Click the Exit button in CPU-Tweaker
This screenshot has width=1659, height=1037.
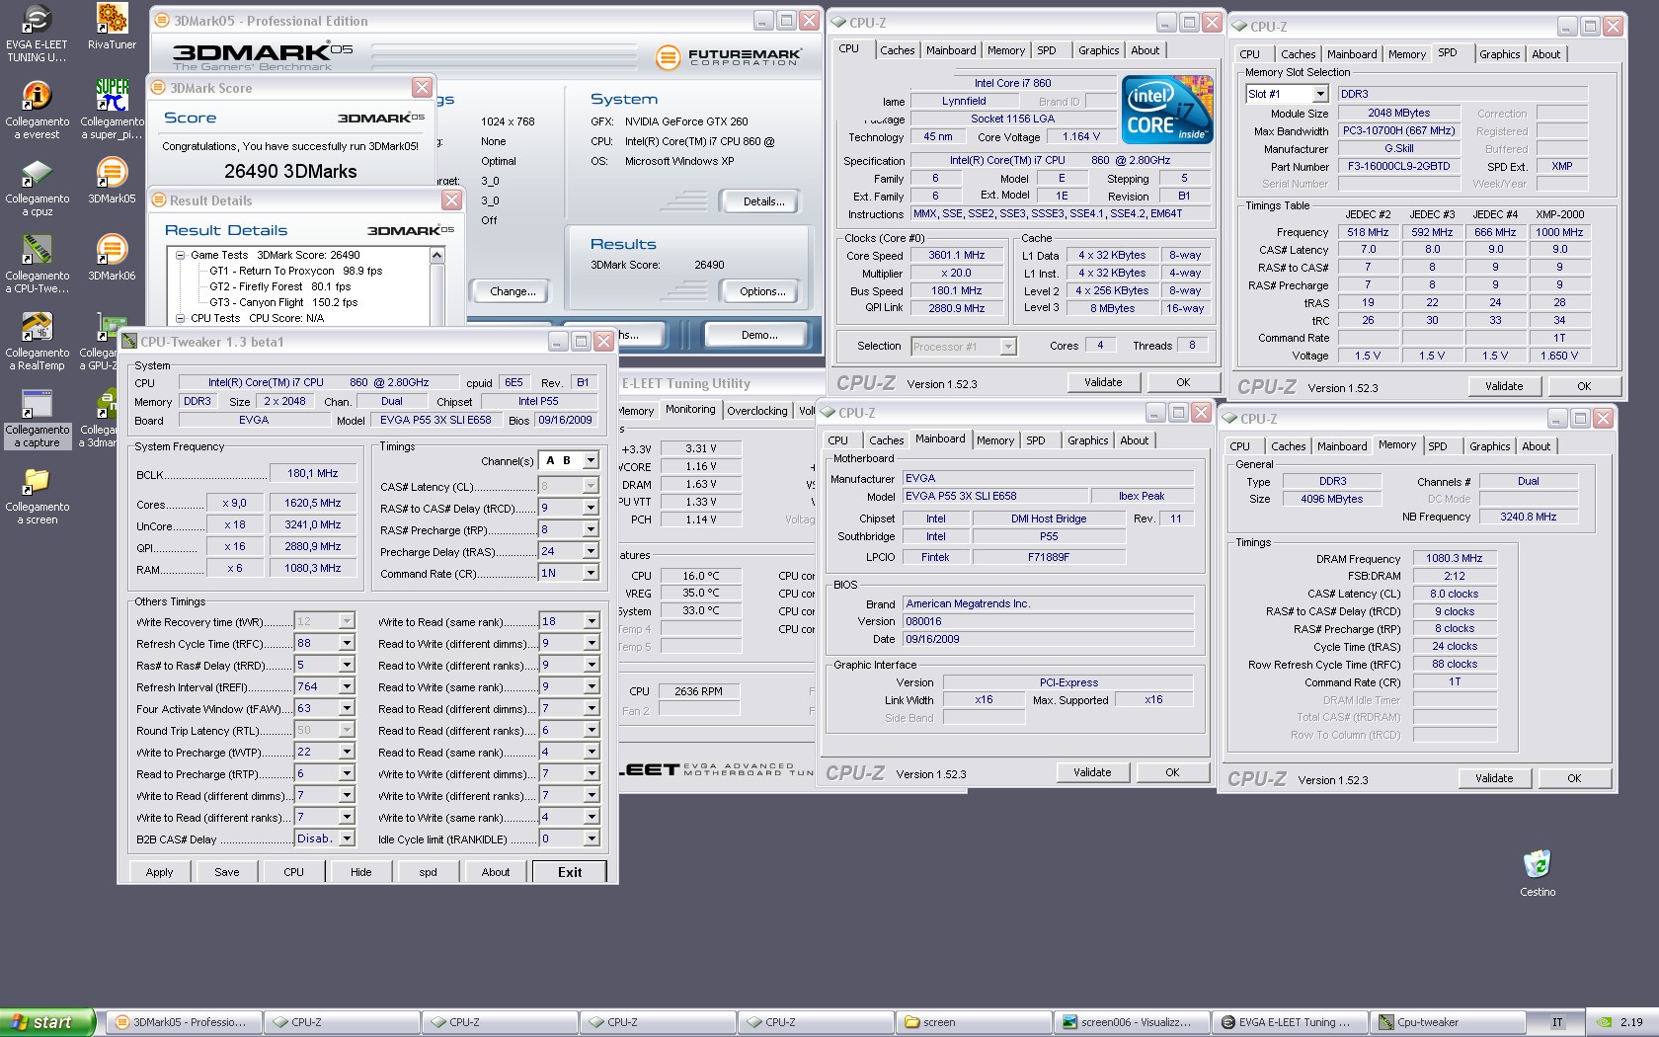pyautogui.click(x=570, y=872)
